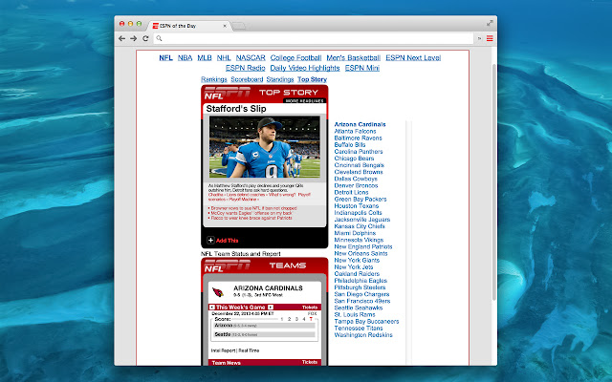612x382 pixels.
Task: Click the page's vertical scrollbar
Action: (494, 182)
